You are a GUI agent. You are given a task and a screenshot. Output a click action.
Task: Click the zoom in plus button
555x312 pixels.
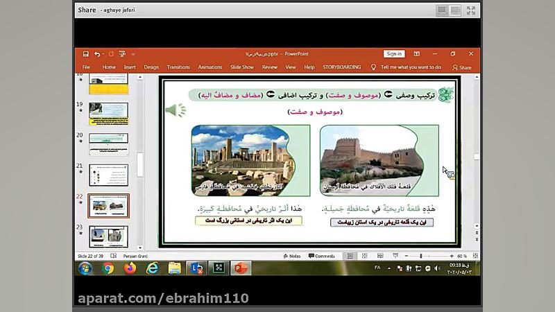point(452,256)
